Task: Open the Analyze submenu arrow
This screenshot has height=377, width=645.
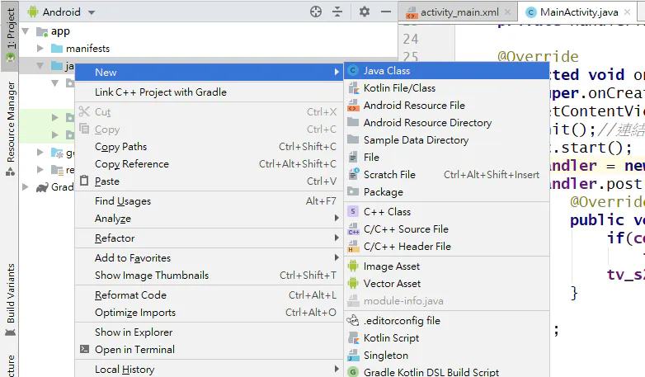Action: (x=337, y=218)
